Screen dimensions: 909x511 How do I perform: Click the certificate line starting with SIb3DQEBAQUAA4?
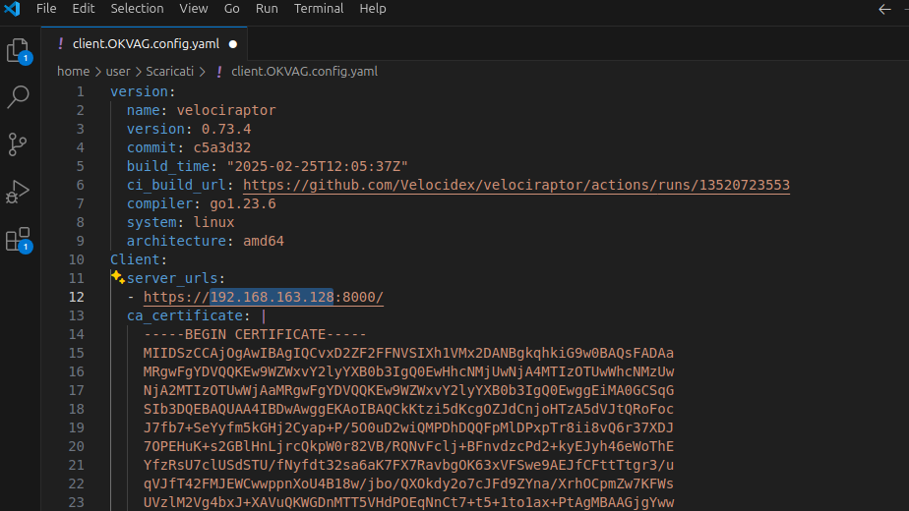click(408, 409)
